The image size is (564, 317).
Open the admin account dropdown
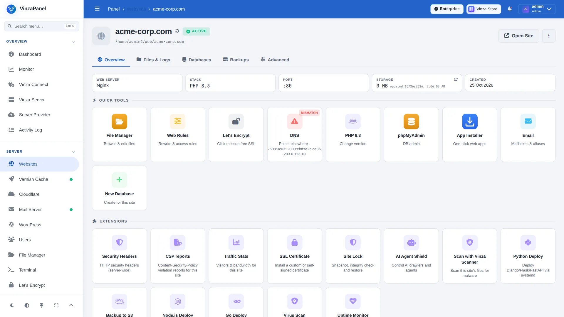(537, 9)
